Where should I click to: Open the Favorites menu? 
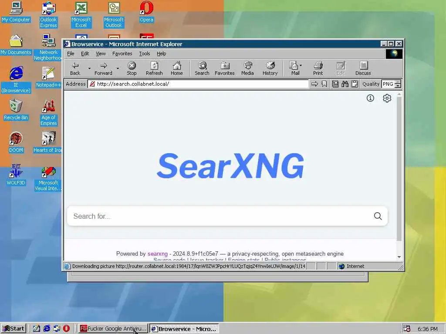pyautogui.click(x=122, y=53)
